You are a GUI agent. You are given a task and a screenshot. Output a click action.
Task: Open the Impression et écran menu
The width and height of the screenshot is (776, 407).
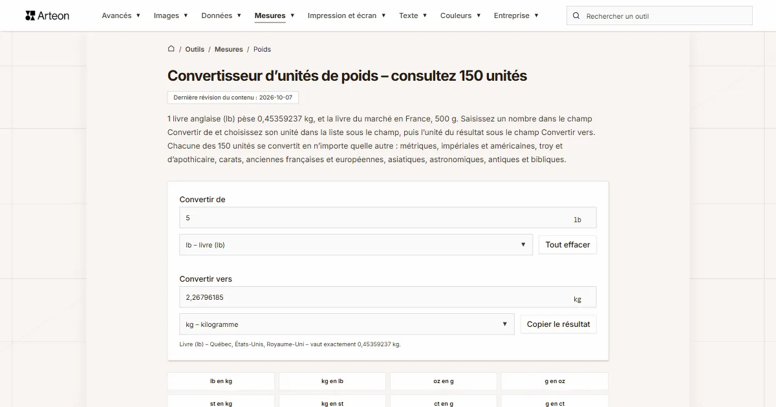(347, 16)
